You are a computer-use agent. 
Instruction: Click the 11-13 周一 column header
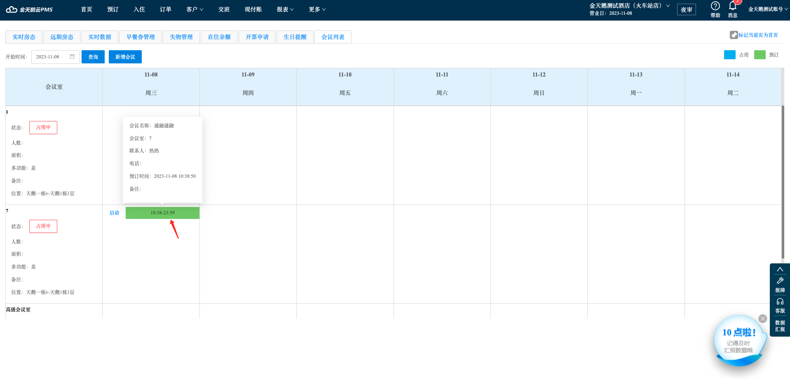pos(636,87)
